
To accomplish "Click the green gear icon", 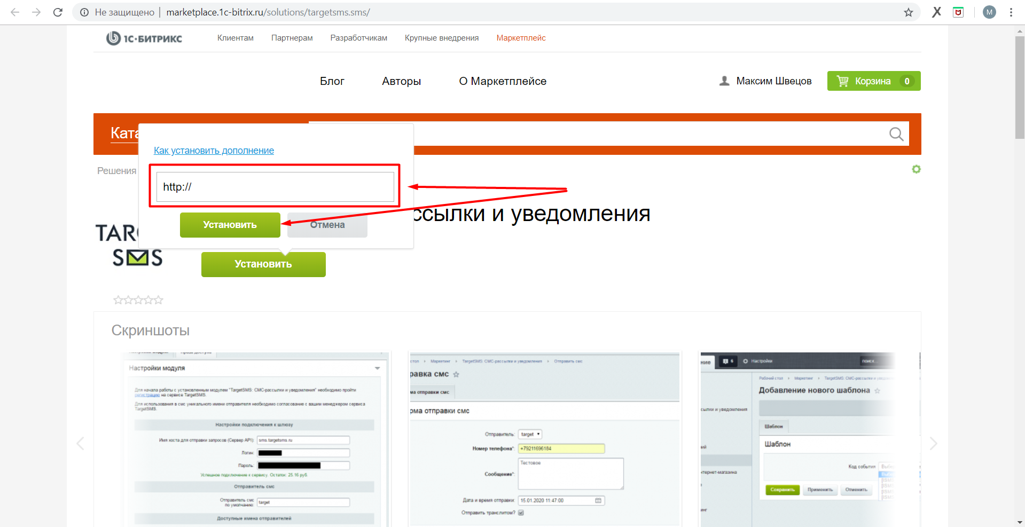I will click(916, 169).
